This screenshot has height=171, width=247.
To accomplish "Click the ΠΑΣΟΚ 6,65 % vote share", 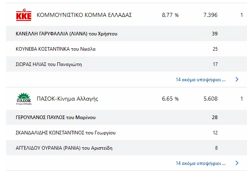I will 170,99.
